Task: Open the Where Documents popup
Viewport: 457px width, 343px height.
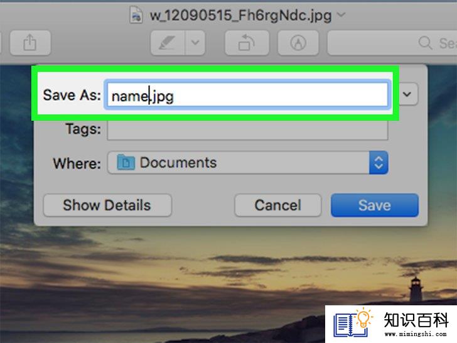Action: (x=247, y=163)
